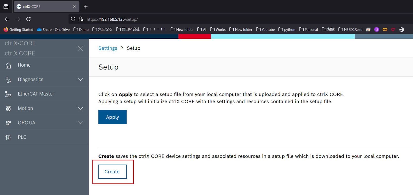
Task: Click the Chrome window bookmark icon
Action: (368, 29)
